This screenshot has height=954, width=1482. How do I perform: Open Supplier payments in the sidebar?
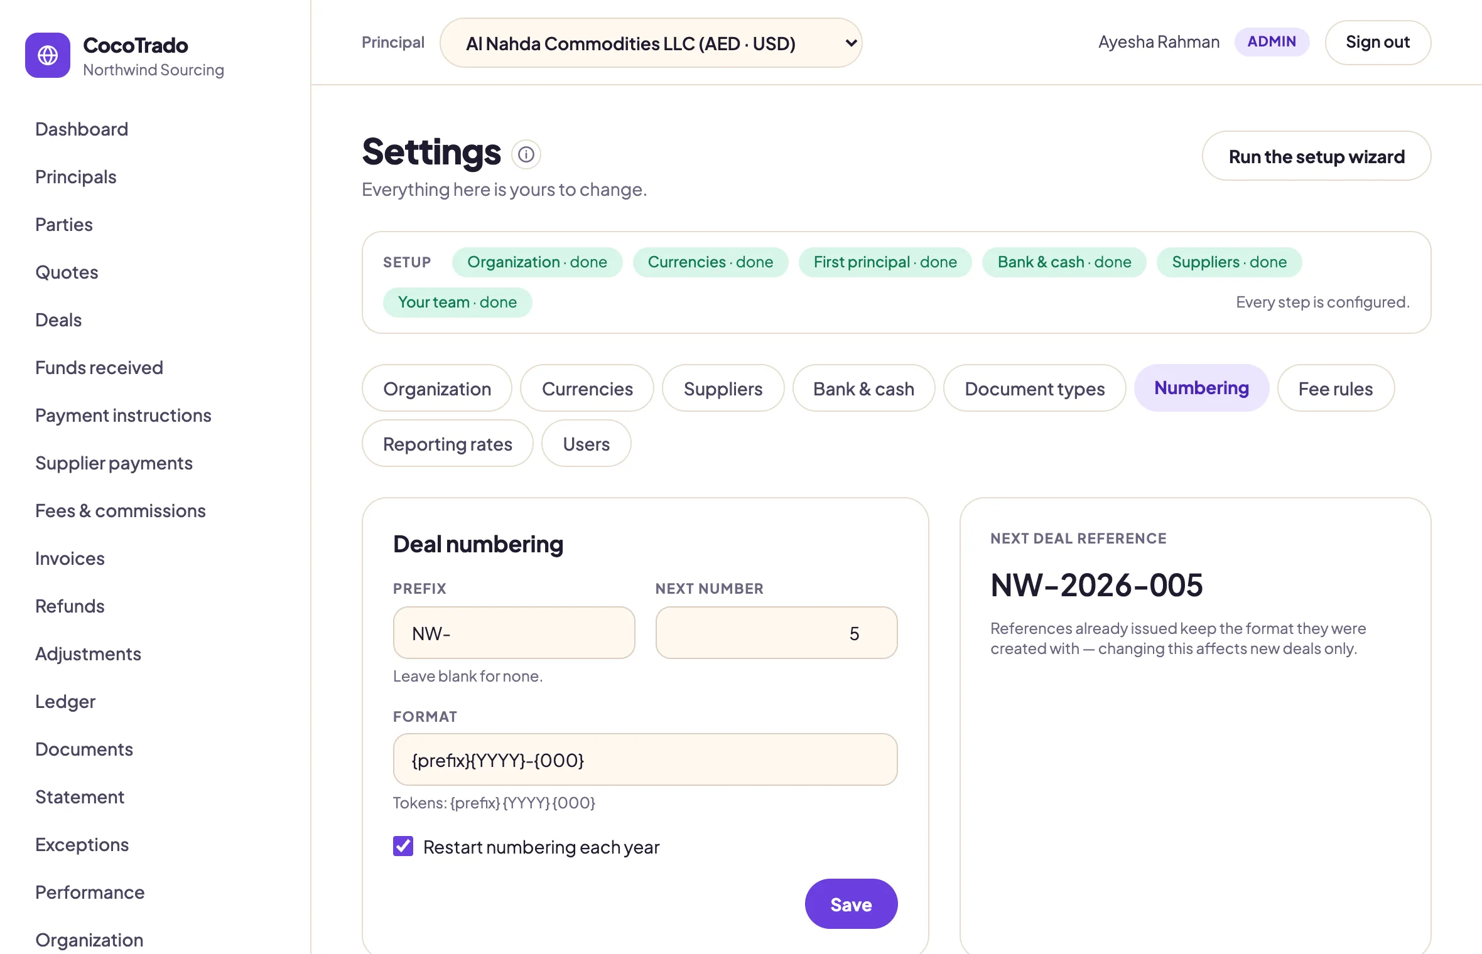pos(114,463)
